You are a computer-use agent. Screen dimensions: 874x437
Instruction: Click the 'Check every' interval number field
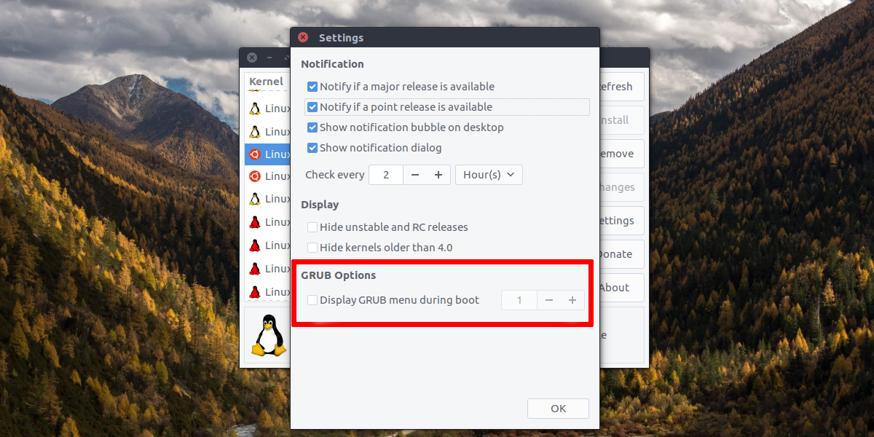[386, 175]
